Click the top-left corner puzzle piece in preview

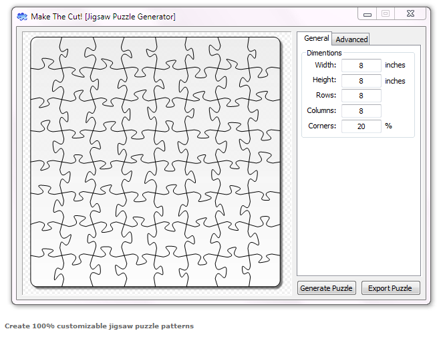tap(47, 53)
